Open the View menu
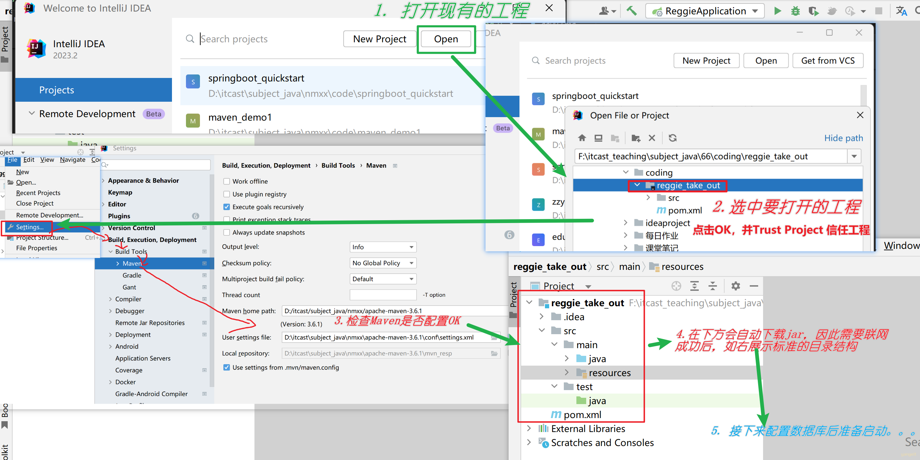The width and height of the screenshot is (920, 460). pos(47,160)
